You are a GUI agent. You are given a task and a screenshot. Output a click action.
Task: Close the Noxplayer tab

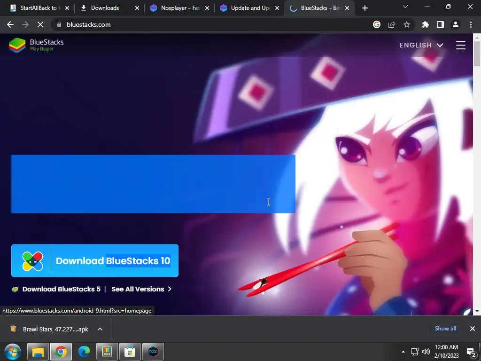(207, 8)
